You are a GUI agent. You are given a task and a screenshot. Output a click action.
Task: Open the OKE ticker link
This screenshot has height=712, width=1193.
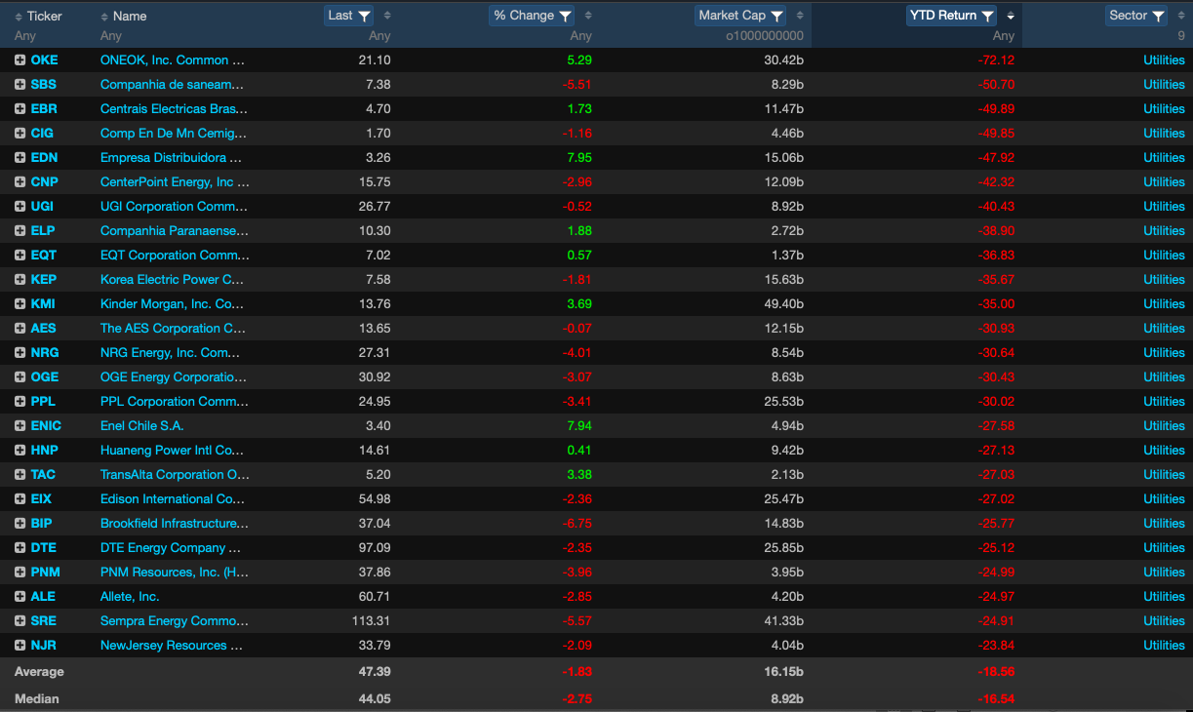coord(44,60)
